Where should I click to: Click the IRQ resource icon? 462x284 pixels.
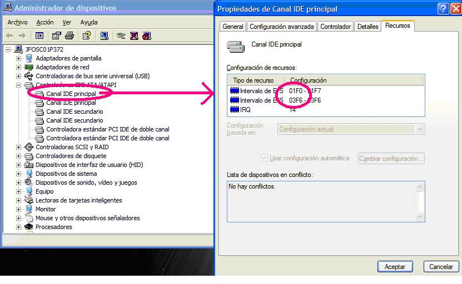235,110
